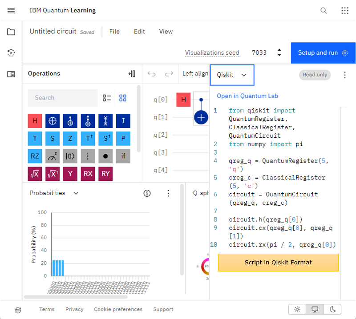Open the File menu
This screenshot has width=356, height=319.
pyautogui.click(x=114, y=32)
